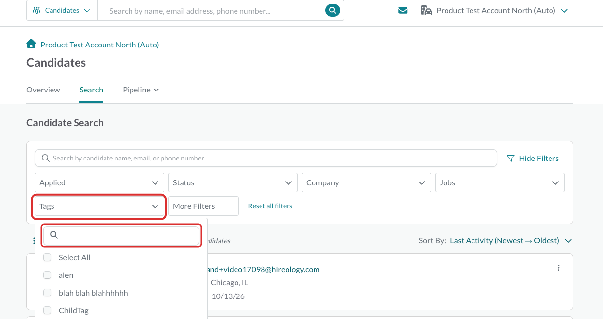This screenshot has height=319, width=603.
Task: Focus the global search by name field
Action: [211, 10]
